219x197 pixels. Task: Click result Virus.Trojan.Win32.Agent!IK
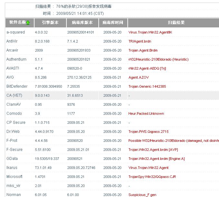click(150, 32)
